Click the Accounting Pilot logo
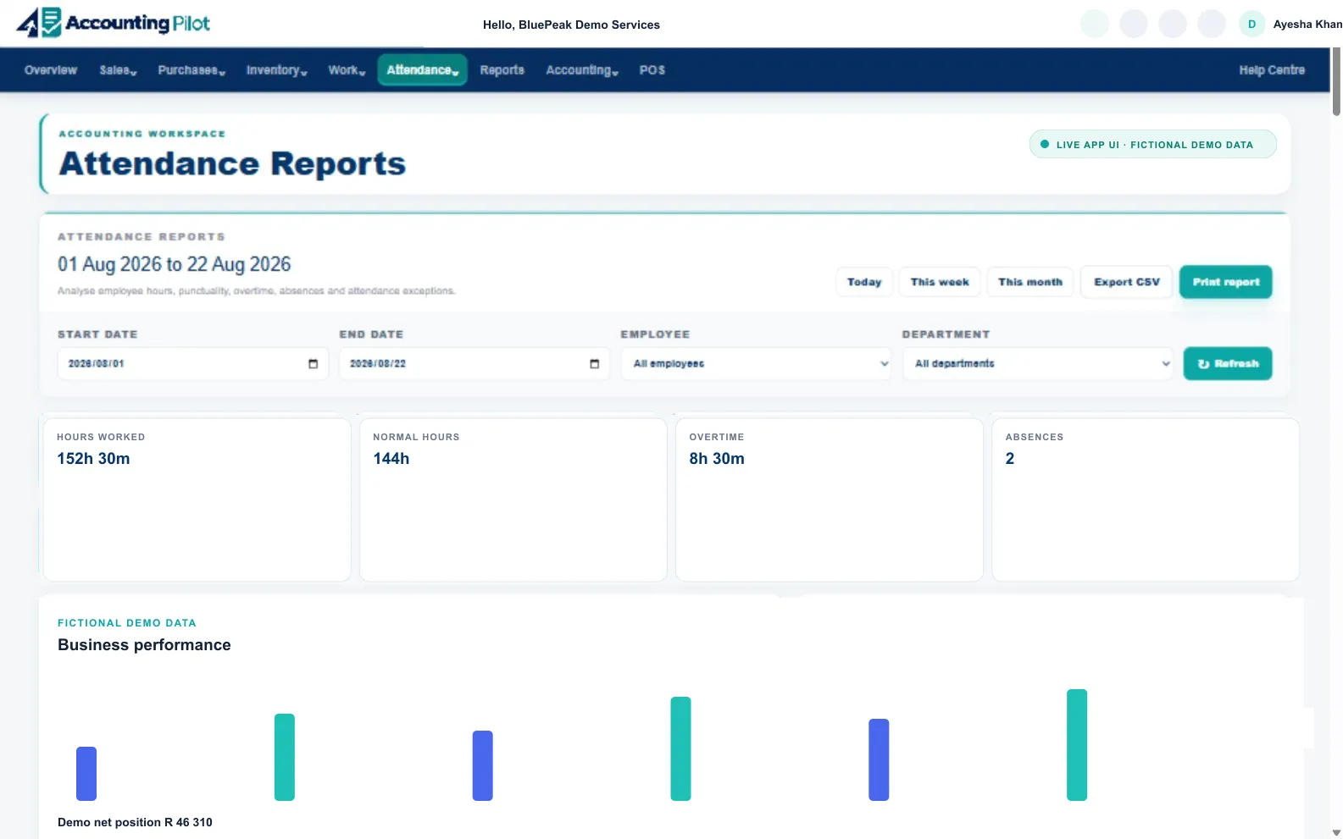This screenshot has width=1343, height=839. (114, 23)
